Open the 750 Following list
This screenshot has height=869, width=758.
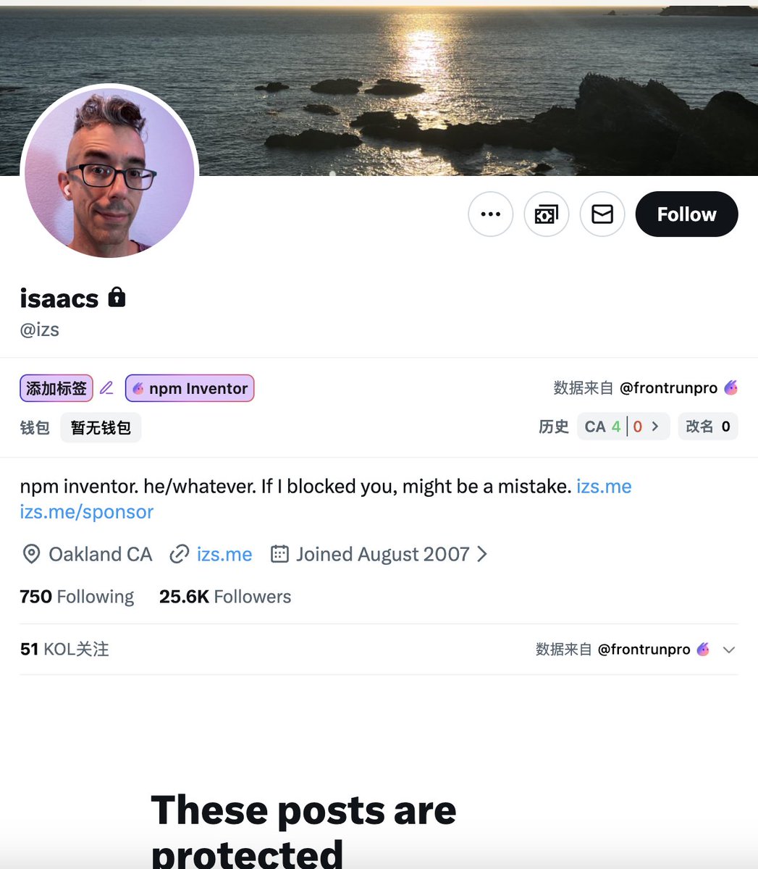77,597
